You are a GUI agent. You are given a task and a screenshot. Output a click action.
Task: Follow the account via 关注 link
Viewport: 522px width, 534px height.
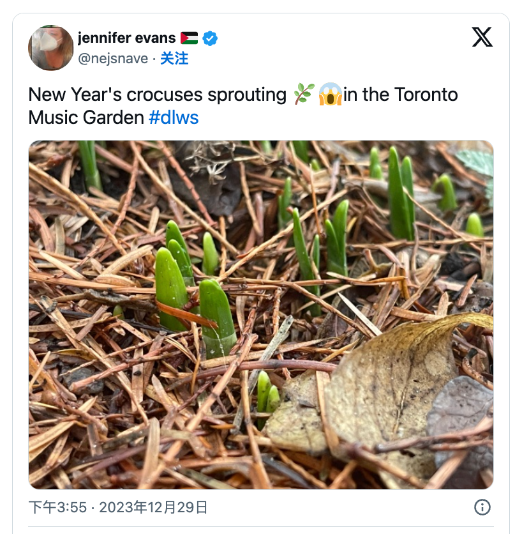(x=174, y=58)
